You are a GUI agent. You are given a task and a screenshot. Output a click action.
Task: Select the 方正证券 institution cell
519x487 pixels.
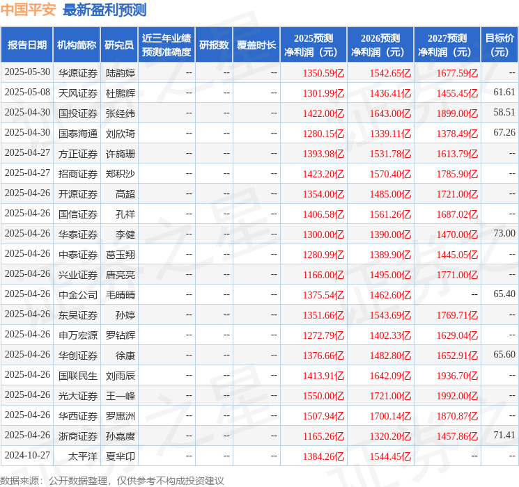coord(78,154)
